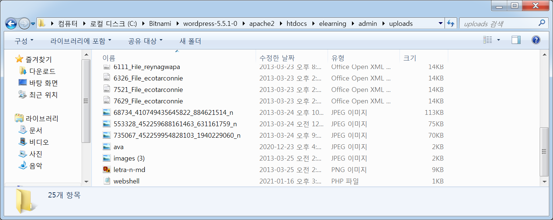Image resolution: width=553 pixels, height=220 pixels.
Task: Create a new folder with 새 폴더
Action: coord(190,41)
